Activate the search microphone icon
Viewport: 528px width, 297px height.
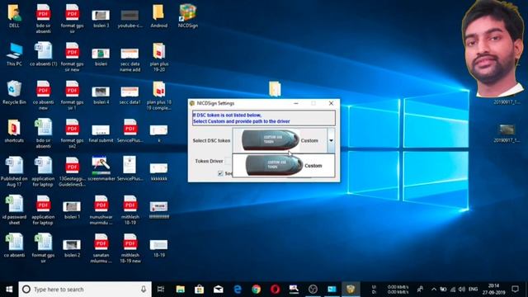(x=144, y=290)
